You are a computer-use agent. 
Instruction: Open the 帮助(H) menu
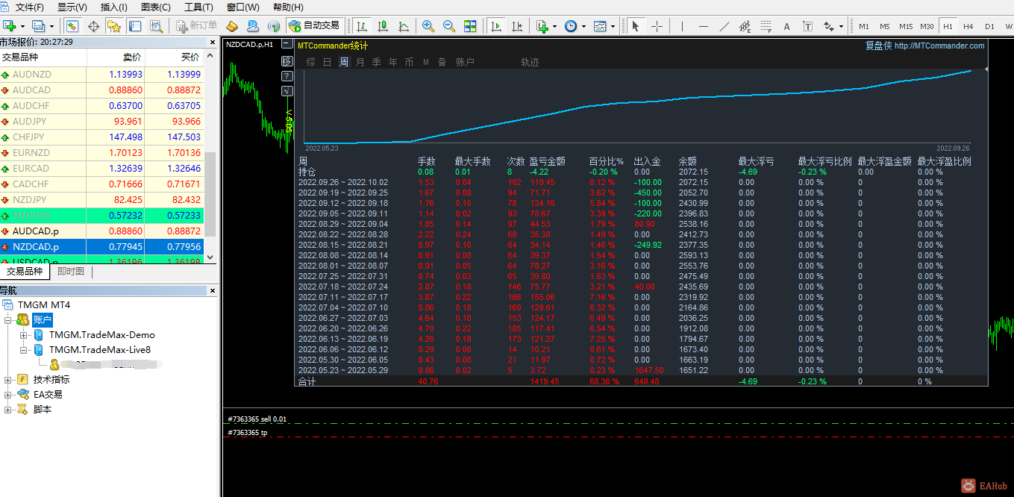point(288,7)
